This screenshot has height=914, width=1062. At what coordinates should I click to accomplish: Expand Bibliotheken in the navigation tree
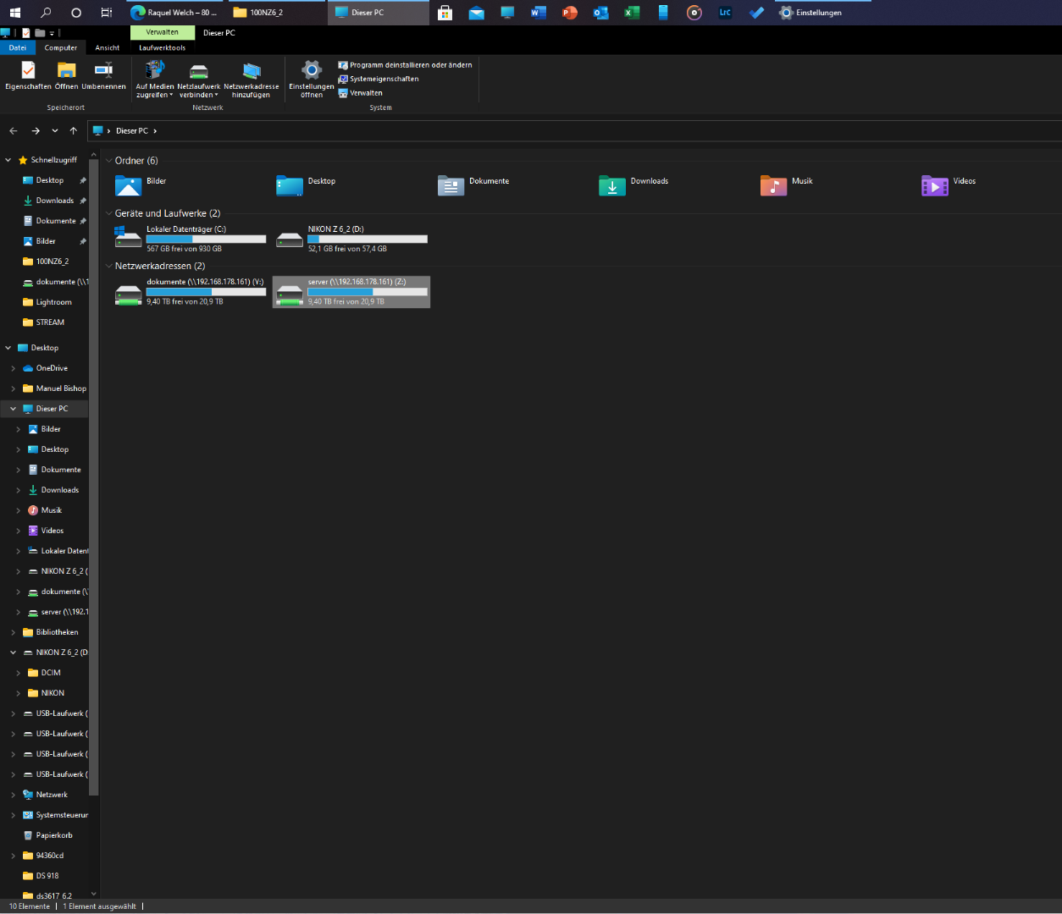point(13,632)
